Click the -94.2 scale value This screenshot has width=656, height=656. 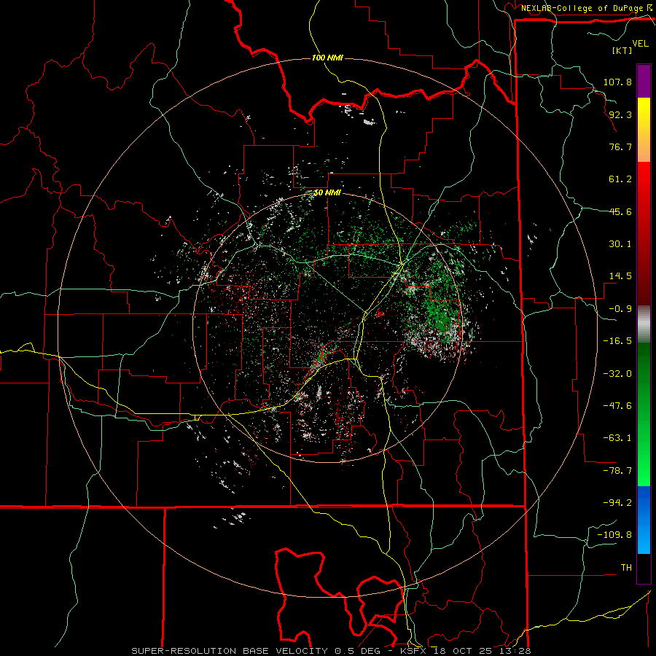coord(617,502)
